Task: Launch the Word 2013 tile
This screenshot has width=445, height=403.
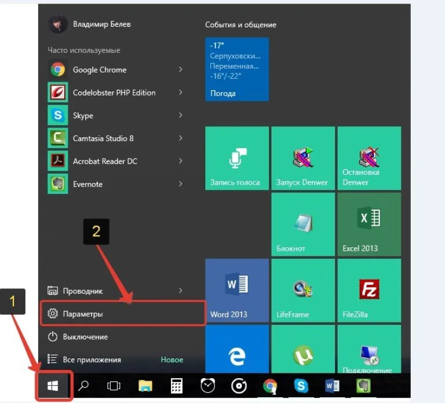Action: (x=236, y=291)
